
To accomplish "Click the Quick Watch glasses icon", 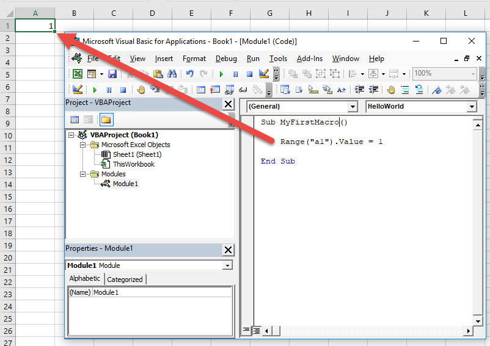I will click(243, 90).
